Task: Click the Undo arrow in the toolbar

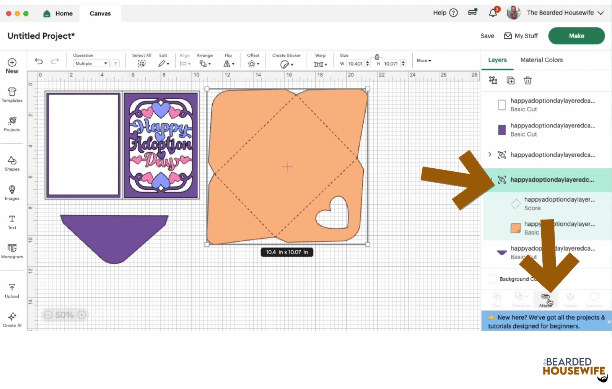Action: click(x=38, y=61)
